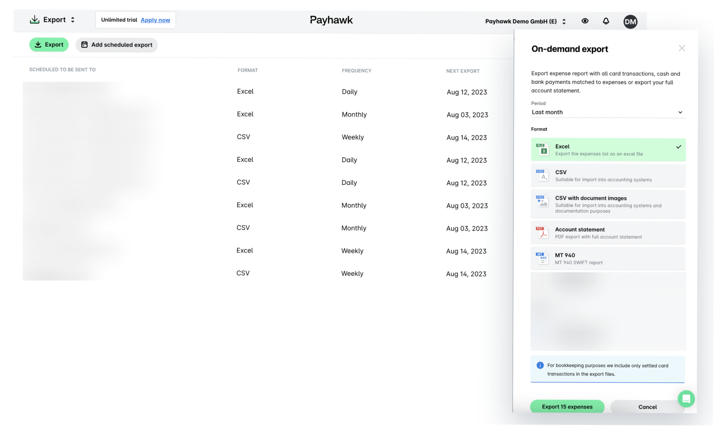
Task: Open the chat support bubble
Action: pyautogui.click(x=687, y=399)
